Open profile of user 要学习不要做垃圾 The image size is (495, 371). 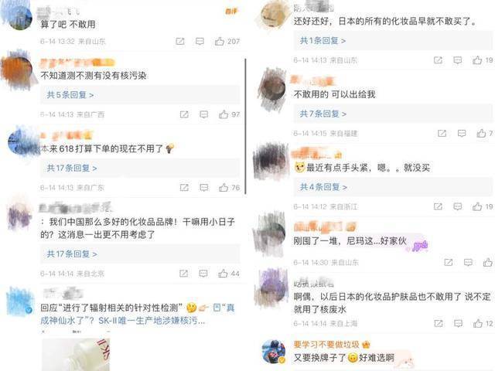326,344
